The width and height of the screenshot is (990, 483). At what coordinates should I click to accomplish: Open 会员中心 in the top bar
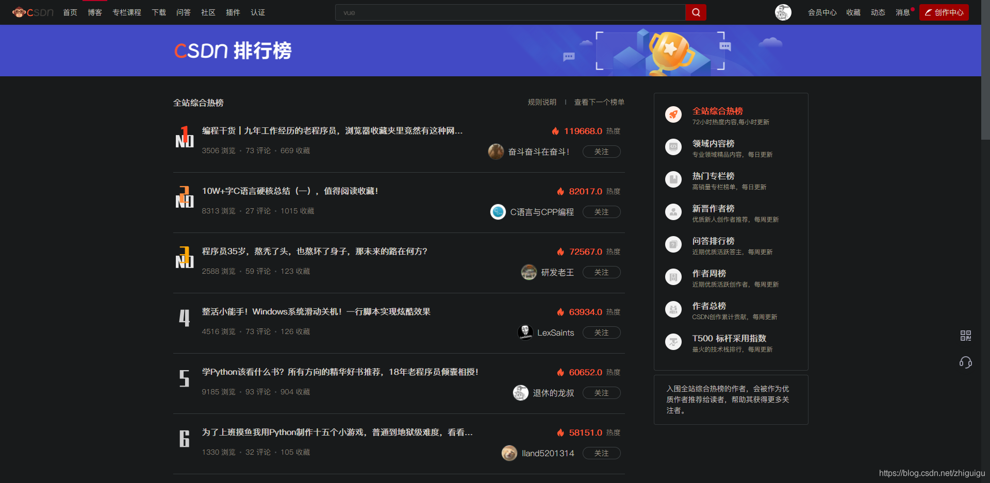point(822,12)
